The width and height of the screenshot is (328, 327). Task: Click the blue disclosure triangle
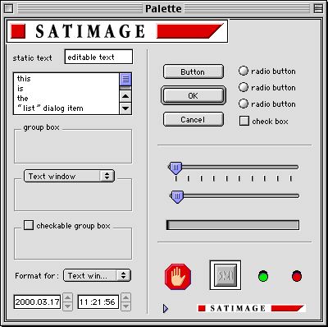[x=166, y=309]
